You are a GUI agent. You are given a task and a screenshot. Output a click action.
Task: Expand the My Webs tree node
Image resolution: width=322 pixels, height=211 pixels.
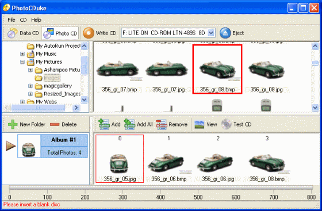22,102
